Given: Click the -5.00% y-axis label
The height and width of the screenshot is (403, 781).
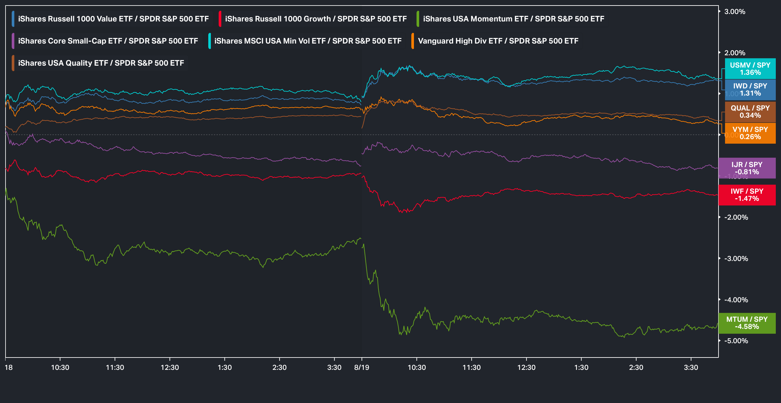Looking at the screenshot, I should pyautogui.click(x=736, y=341).
